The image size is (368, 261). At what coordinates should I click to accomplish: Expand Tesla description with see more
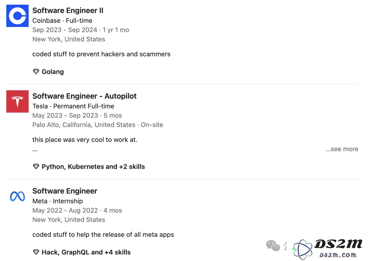click(342, 149)
